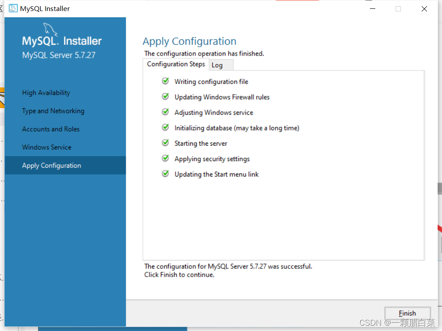Select Windows Service in the sidebar
Viewport: 442px width, 331px height.
(x=48, y=147)
